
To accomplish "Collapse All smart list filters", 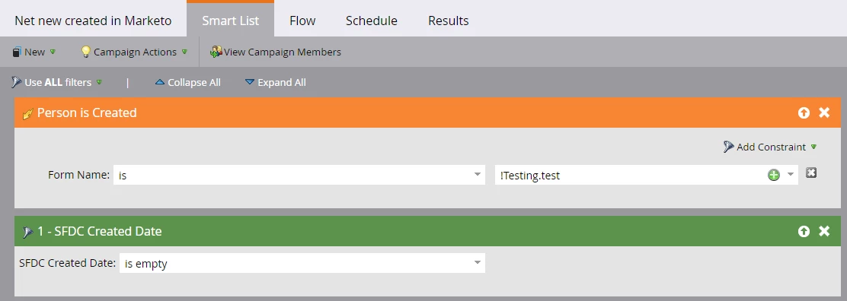I will 187,83.
